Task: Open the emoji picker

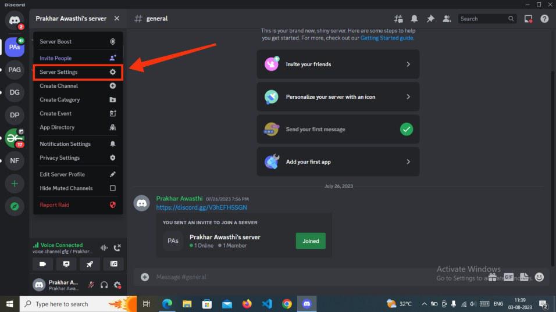Action: pyautogui.click(x=539, y=277)
